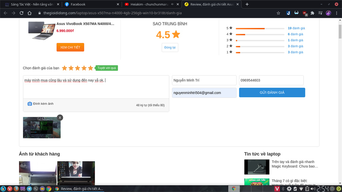342x192 pixels.
Task: Launch Vivaldi from the taskbar
Action: click(x=9, y=189)
